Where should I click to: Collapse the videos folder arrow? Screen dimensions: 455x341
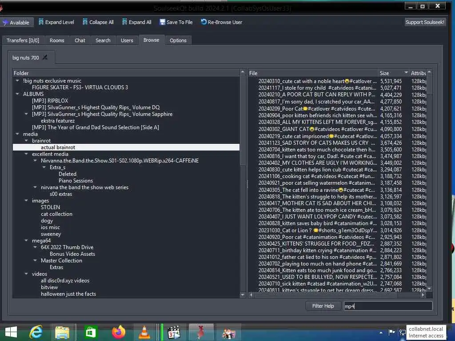[26, 274]
